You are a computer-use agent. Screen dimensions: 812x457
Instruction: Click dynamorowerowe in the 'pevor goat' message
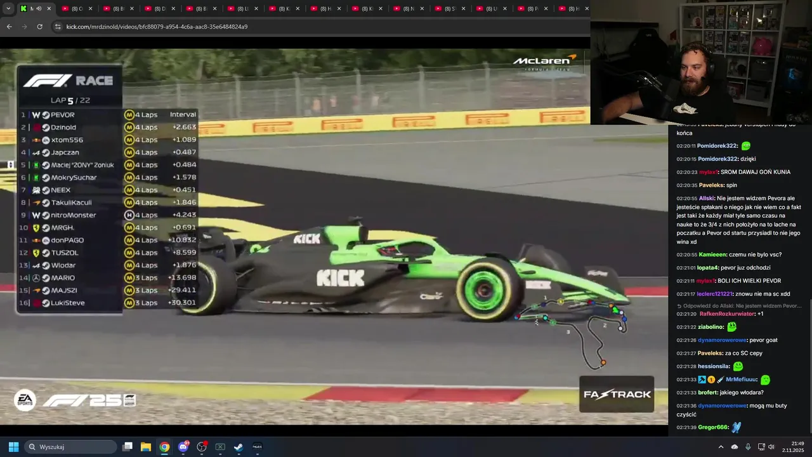721,340
